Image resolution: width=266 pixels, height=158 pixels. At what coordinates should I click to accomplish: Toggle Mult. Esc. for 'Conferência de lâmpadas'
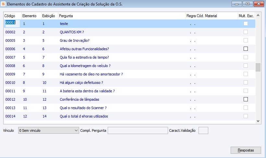tap(246, 99)
